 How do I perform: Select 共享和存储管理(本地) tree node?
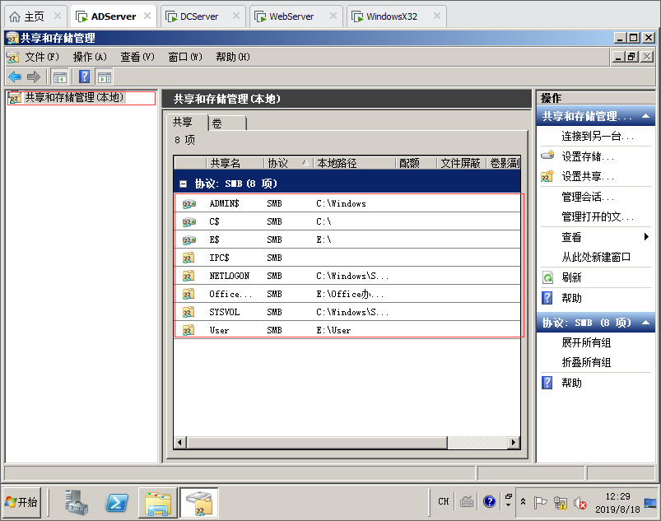[x=74, y=98]
